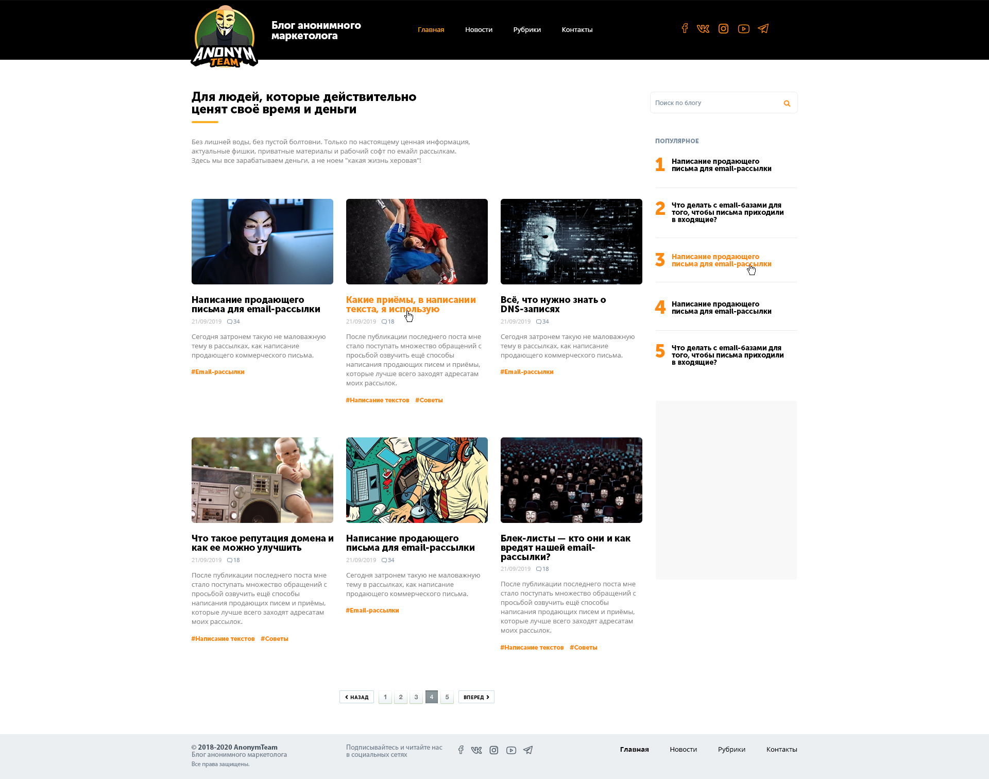Open post Какие приёмы, в написании текста

point(411,304)
